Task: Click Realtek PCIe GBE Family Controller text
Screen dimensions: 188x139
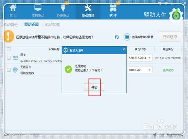Action: pos(41,61)
